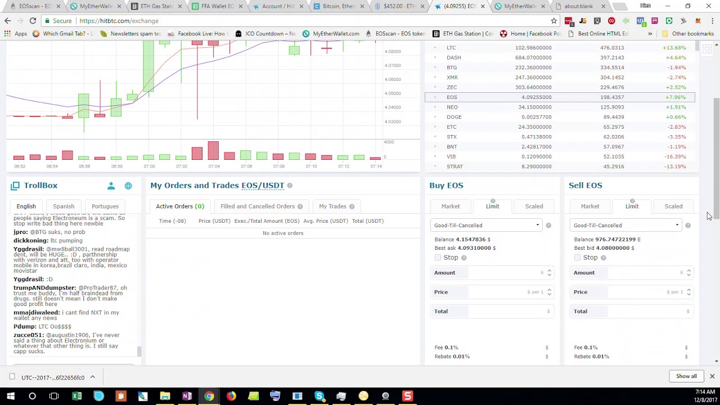Switch TrollBox to Spanish tab

coord(64,206)
